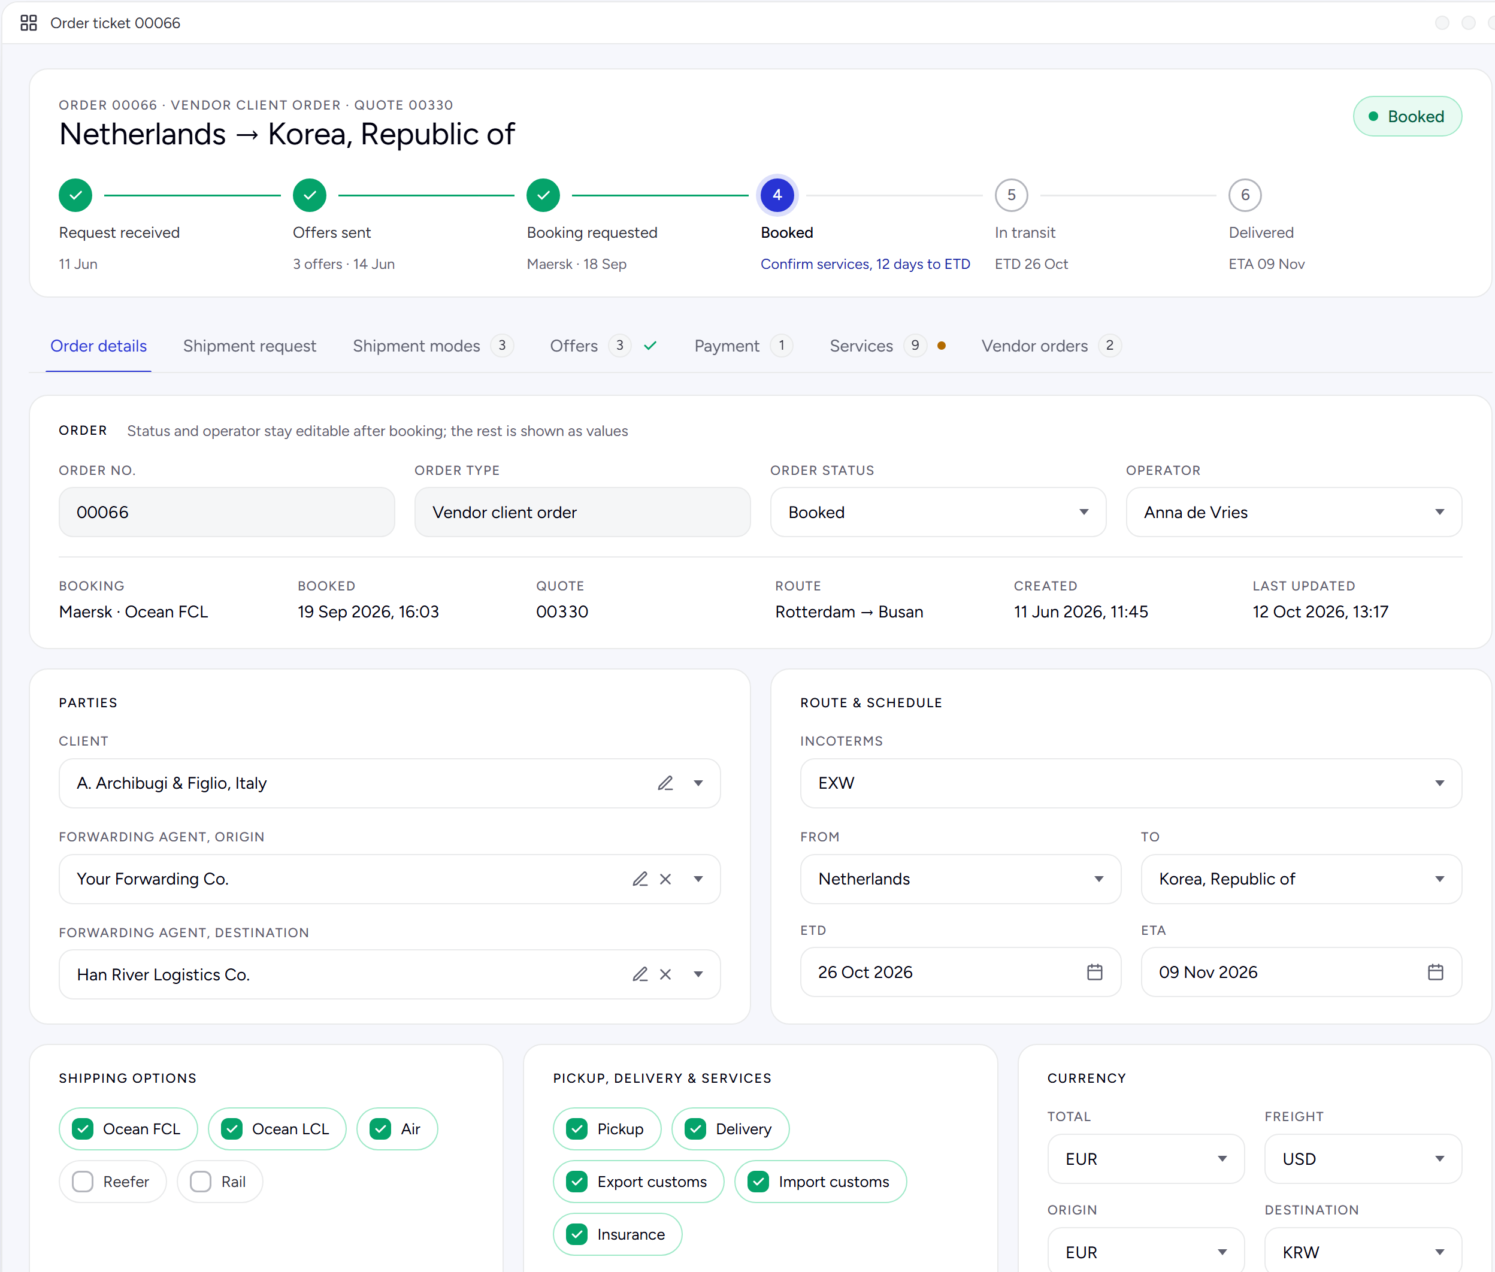Screen dimensions: 1495x1272
Task: Click the green check next to Offers tab
Action: pyautogui.click(x=650, y=346)
